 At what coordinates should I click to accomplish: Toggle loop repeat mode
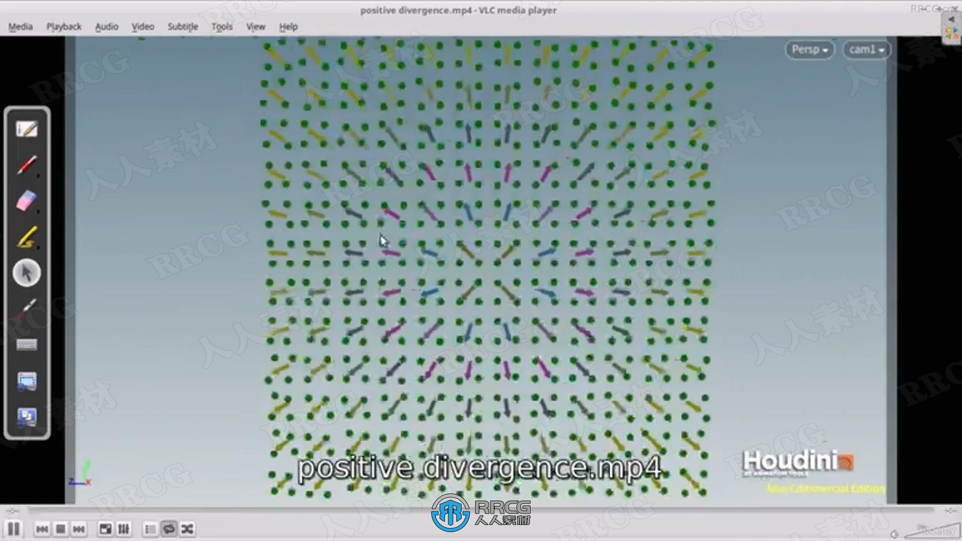(169, 529)
